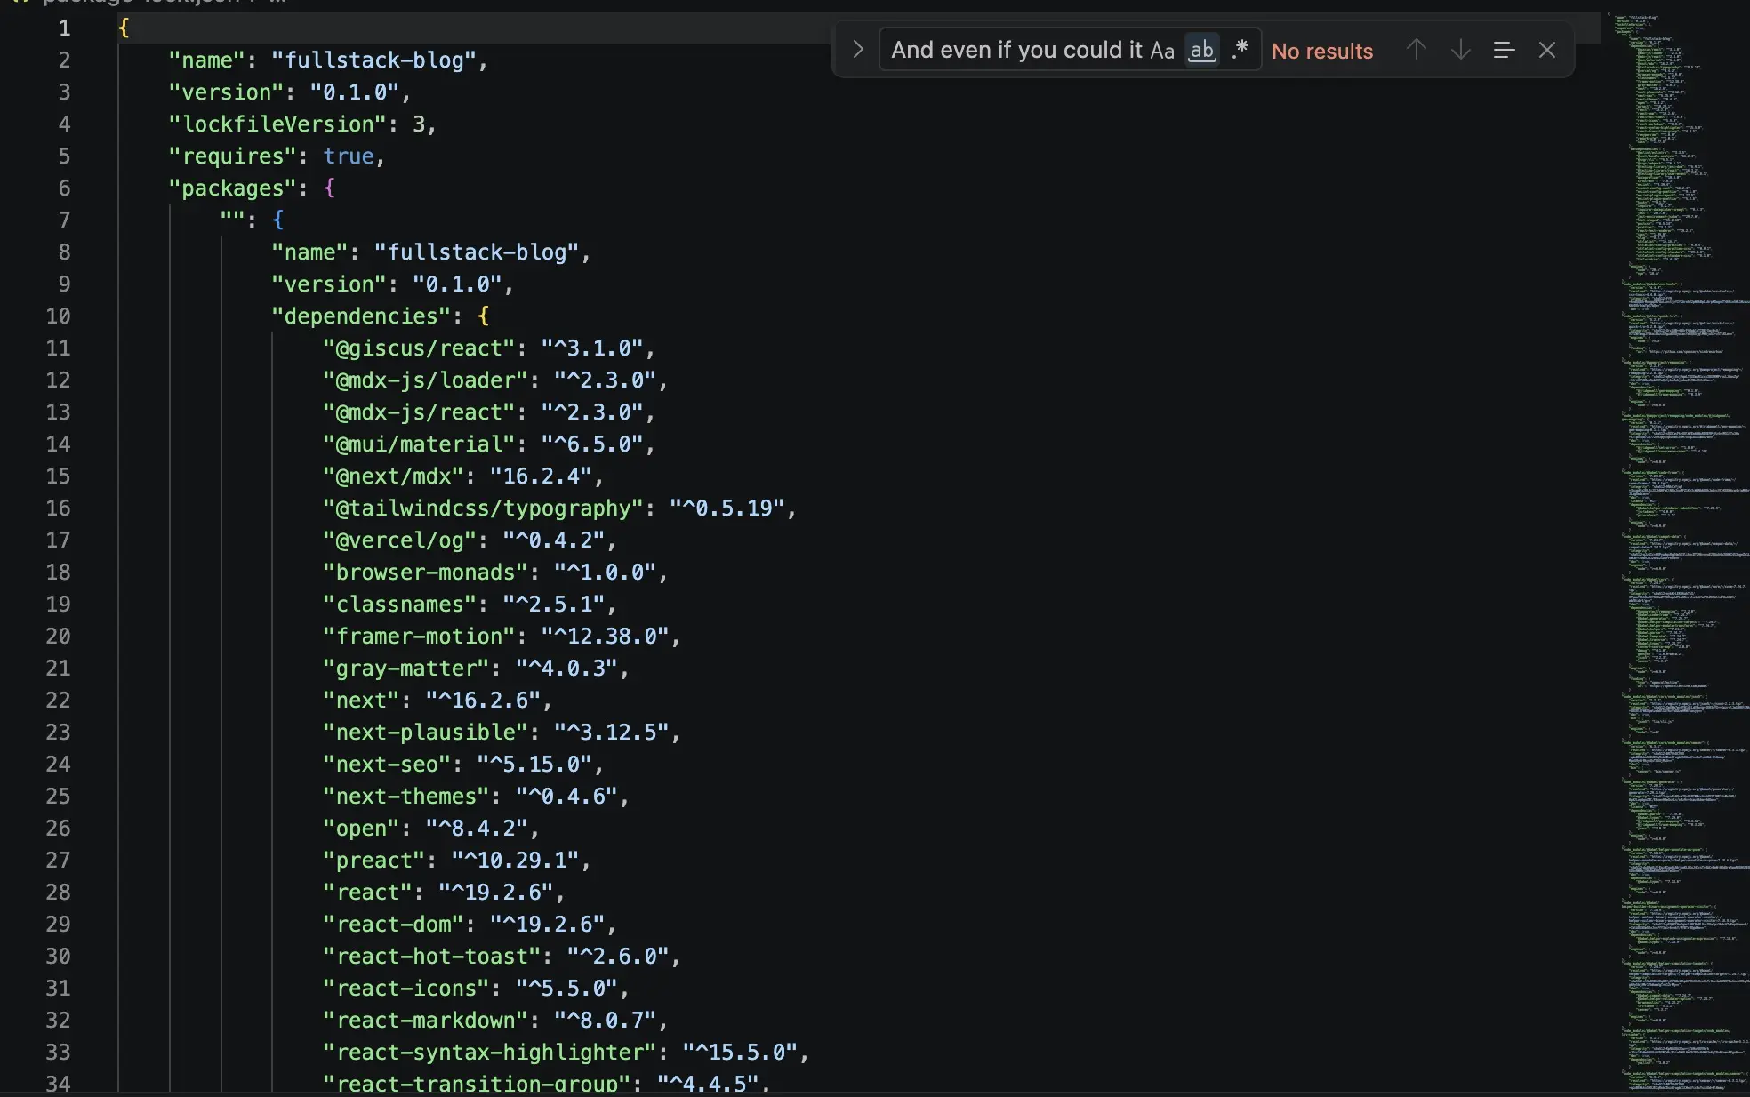Click the "framer-motion" dependency name
Screen dimensions: 1750x1097
click(x=419, y=636)
